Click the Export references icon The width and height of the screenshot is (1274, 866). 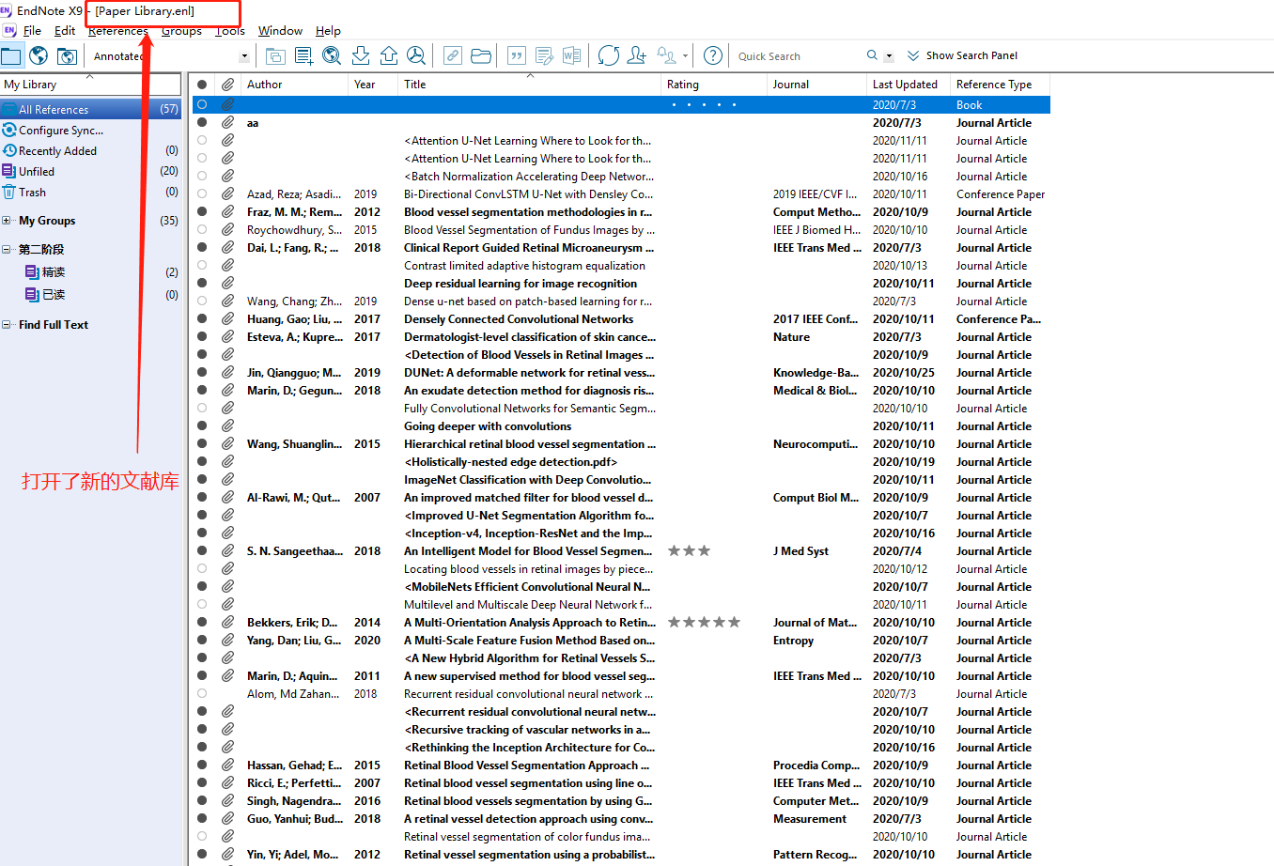[x=389, y=55]
